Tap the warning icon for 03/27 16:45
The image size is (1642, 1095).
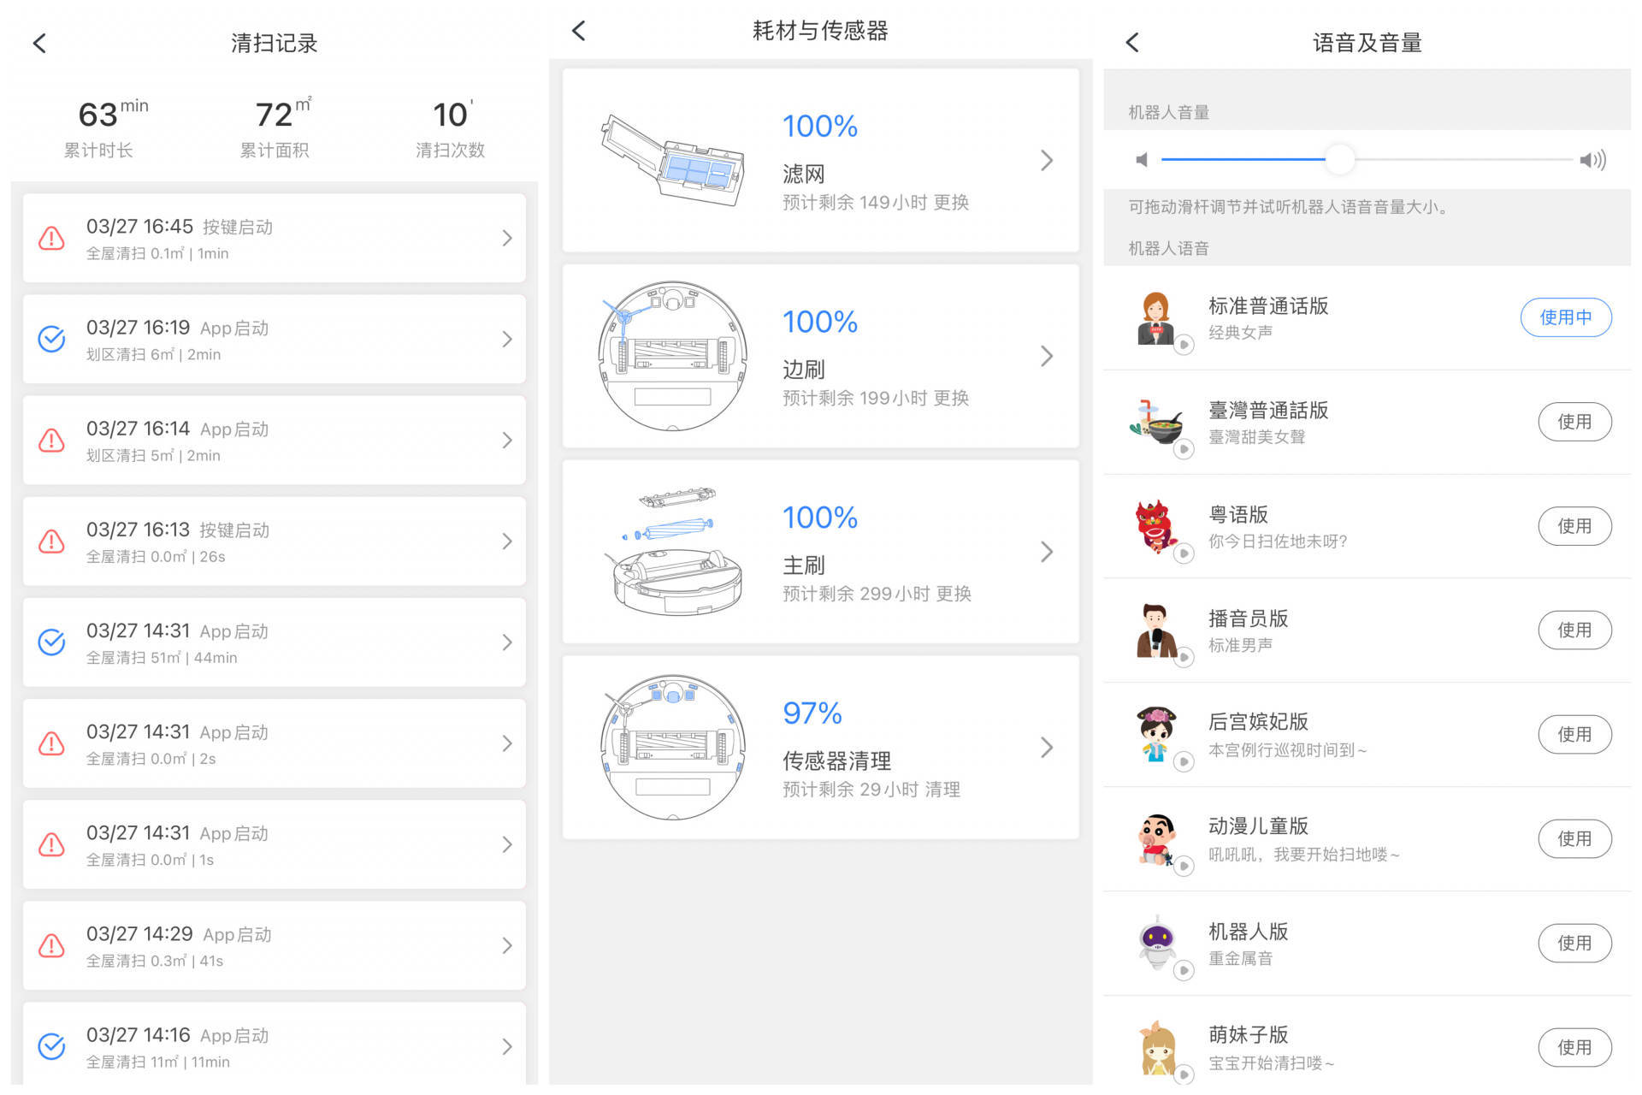pos(51,238)
